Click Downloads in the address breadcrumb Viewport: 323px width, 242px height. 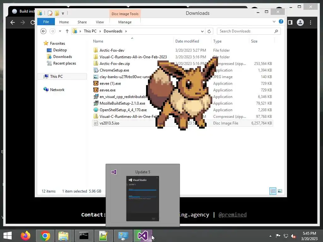pyautogui.click(x=113, y=31)
